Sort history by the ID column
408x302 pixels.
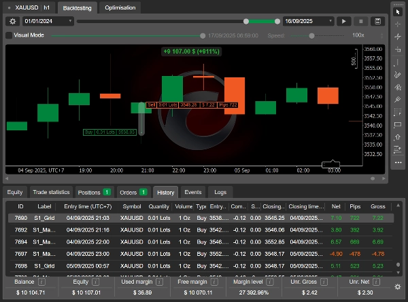(20, 207)
